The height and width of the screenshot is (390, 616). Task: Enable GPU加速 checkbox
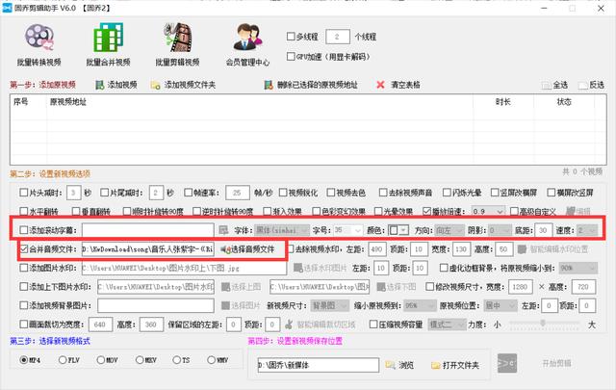tap(291, 56)
